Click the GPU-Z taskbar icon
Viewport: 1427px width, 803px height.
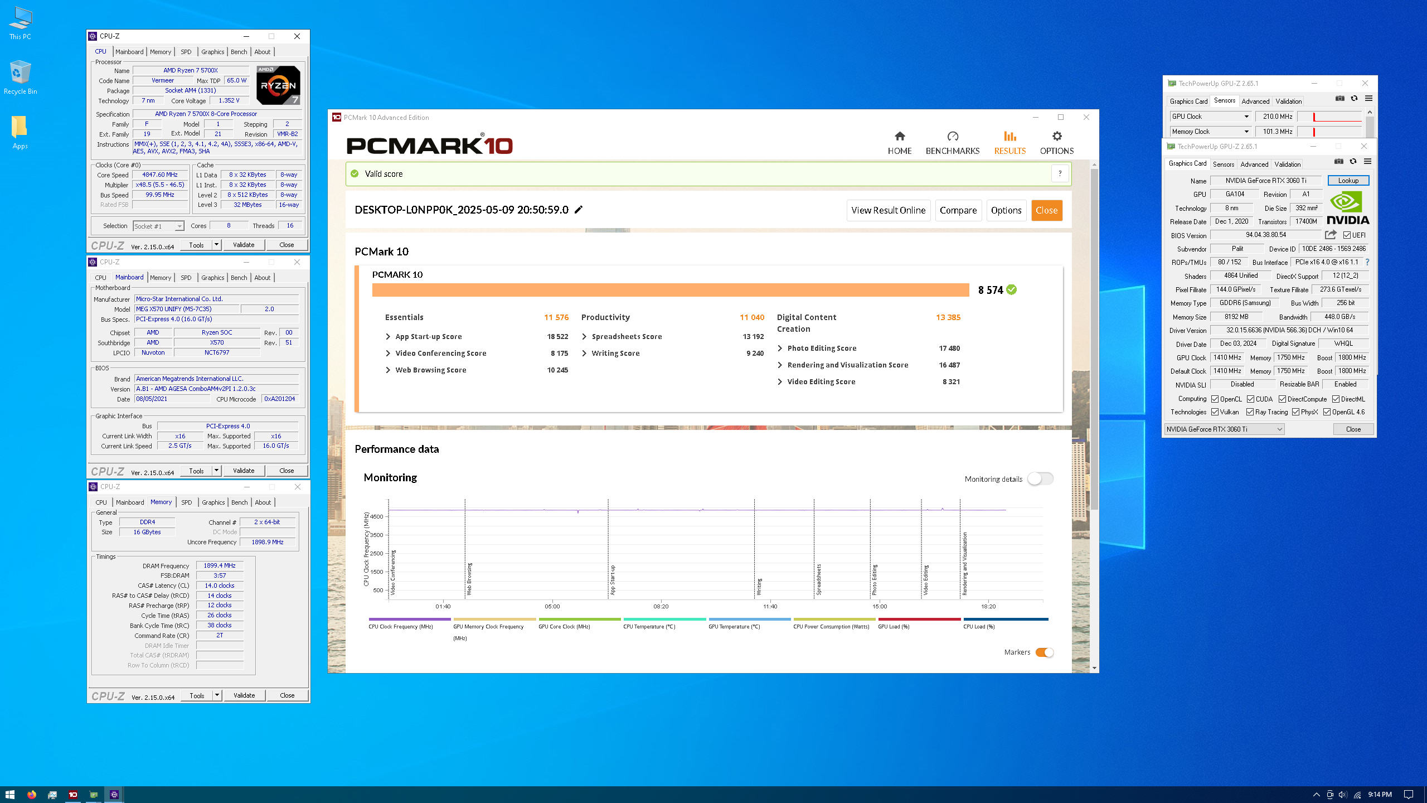[94, 795]
